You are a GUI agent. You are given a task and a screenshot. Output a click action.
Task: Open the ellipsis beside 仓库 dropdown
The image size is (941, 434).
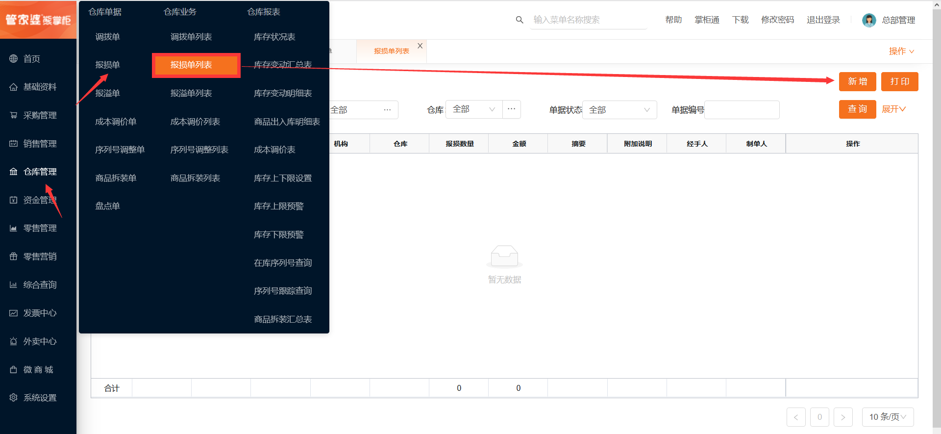(512, 109)
